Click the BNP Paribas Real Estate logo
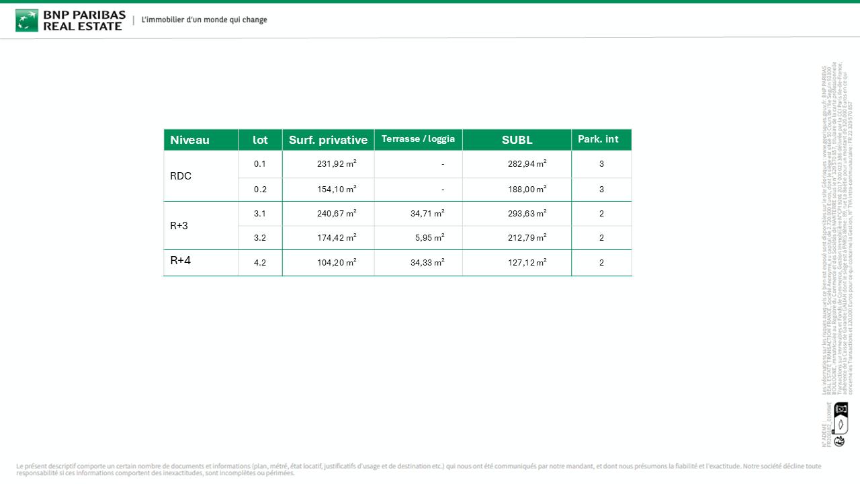The height and width of the screenshot is (484, 860). [70, 20]
